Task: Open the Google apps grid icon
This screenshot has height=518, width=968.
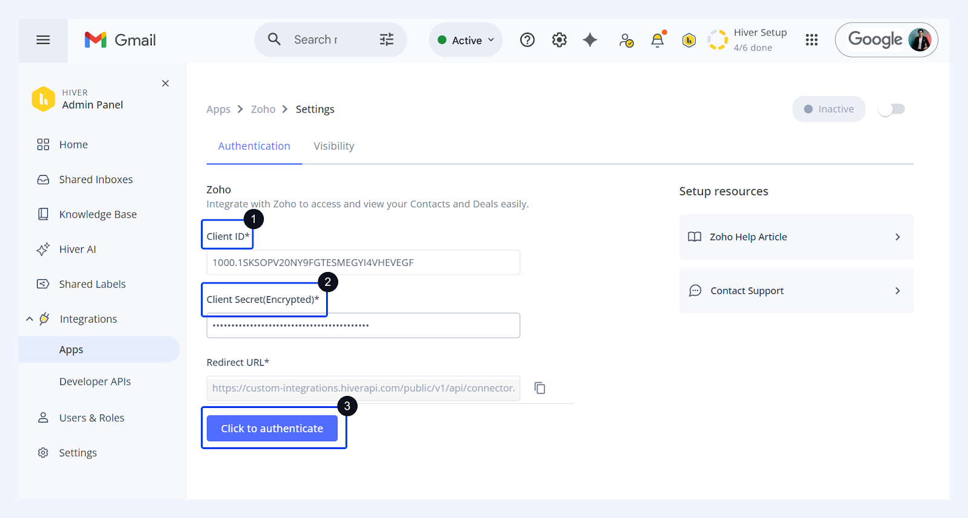Action: tap(812, 40)
